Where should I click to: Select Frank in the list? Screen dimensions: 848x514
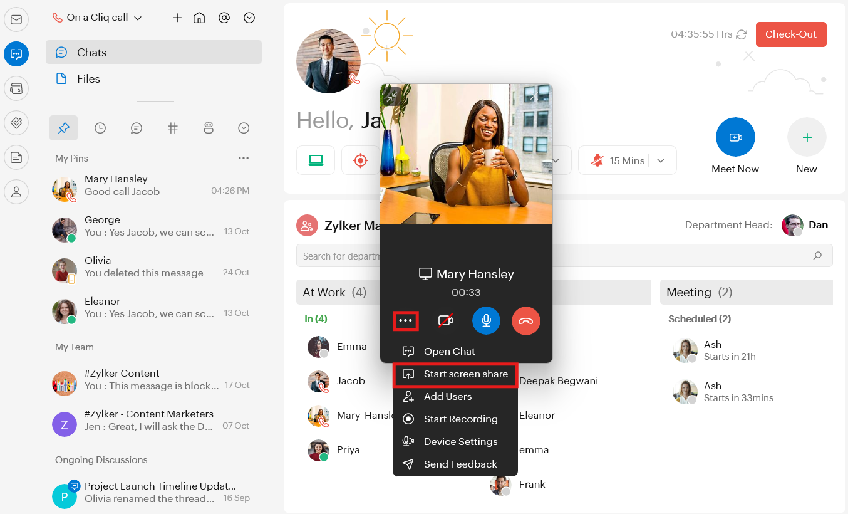coord(517,484)
